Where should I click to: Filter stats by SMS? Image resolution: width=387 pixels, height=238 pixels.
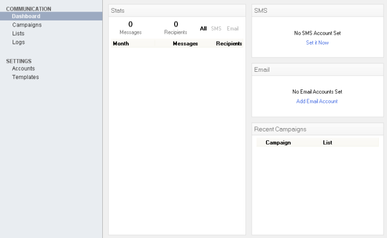pos(216,28)
